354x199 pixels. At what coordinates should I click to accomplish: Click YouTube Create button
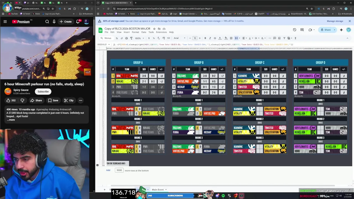pyautogui.click(x=66, y=22)
